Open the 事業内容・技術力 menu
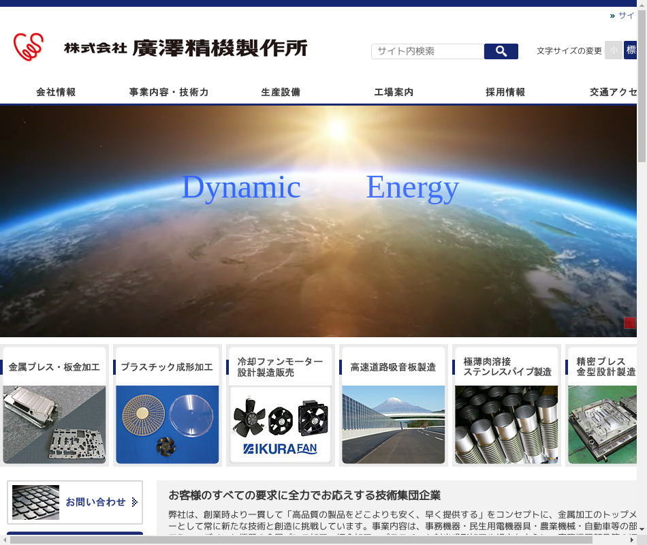647x545 pixels. click(169, 93)
